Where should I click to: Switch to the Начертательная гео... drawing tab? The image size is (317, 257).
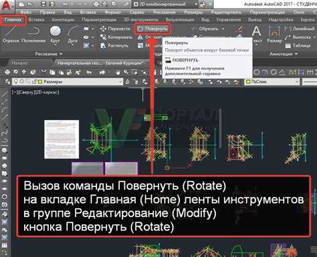click(100, 63)
